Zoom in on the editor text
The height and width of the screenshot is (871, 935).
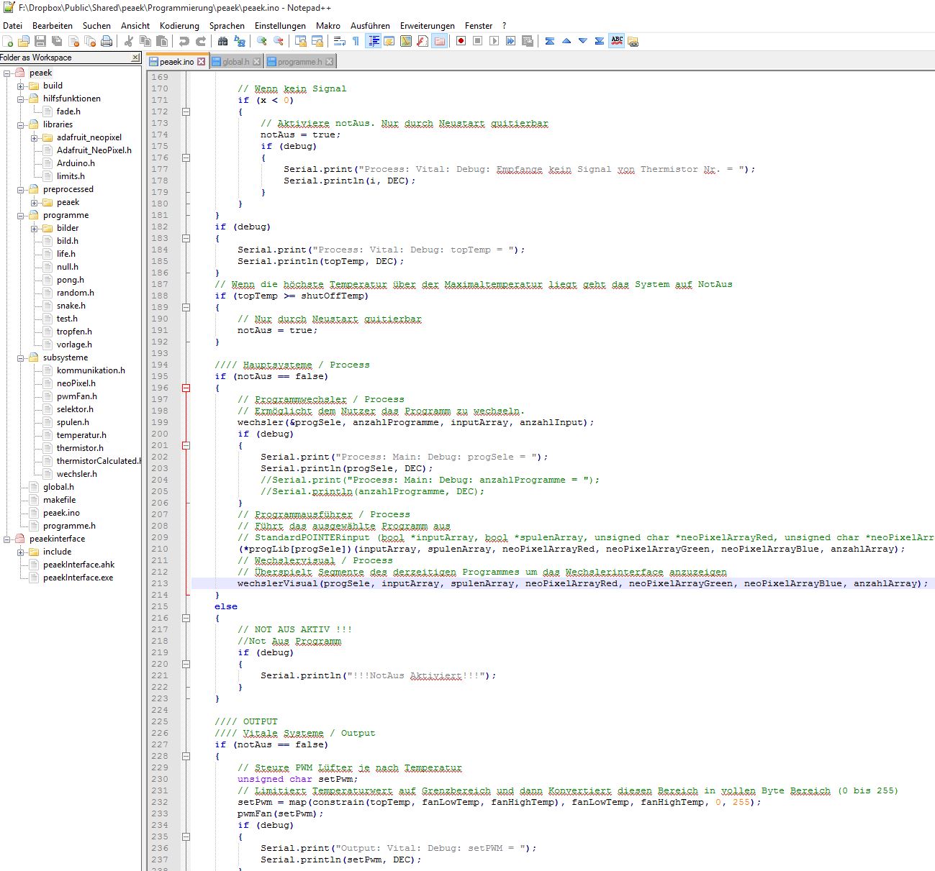(261, 41)
